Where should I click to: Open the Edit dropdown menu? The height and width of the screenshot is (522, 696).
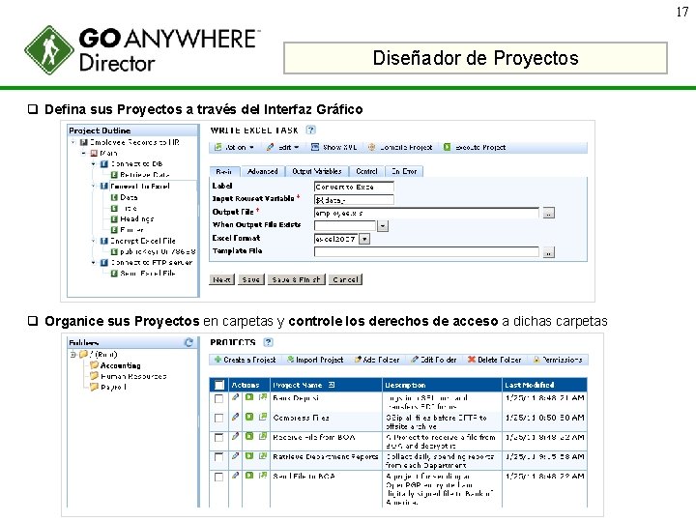(x=283, y=147)
